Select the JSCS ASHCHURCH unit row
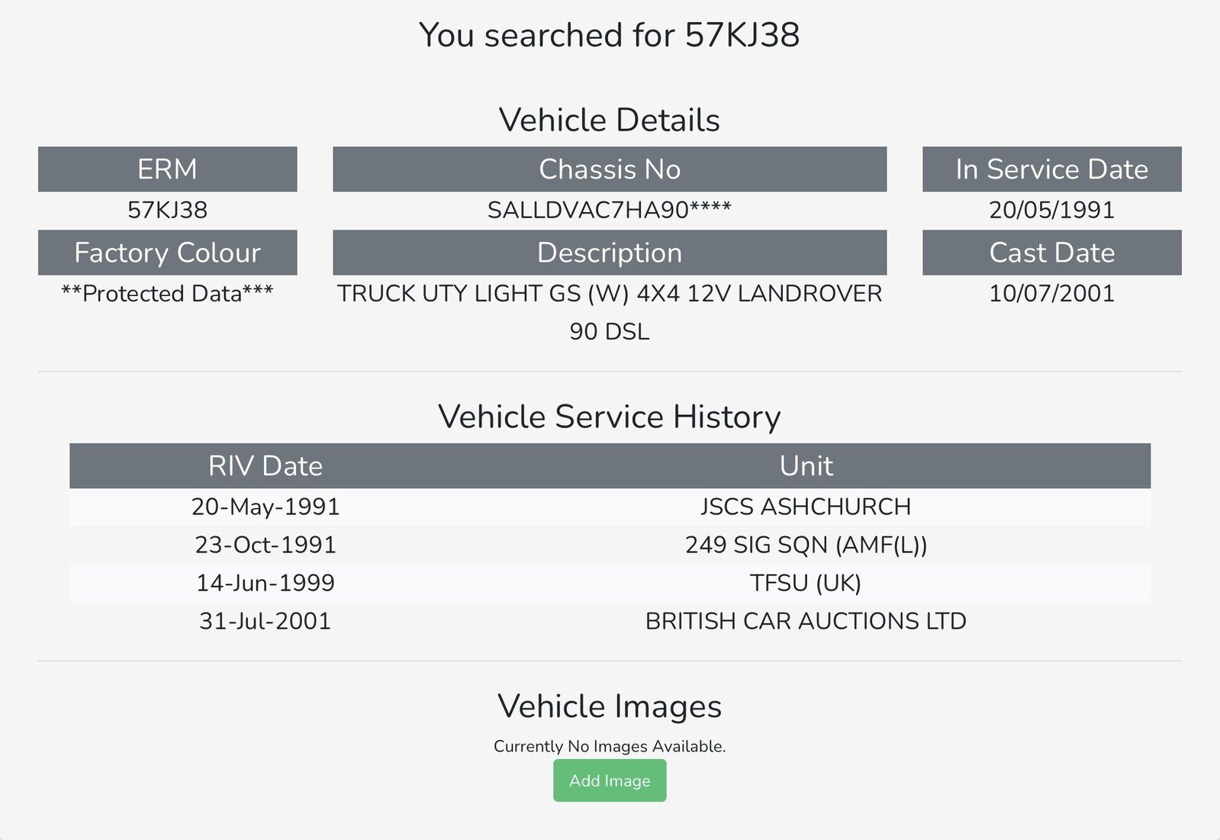 pyautogui.click(x=610, y=507)
